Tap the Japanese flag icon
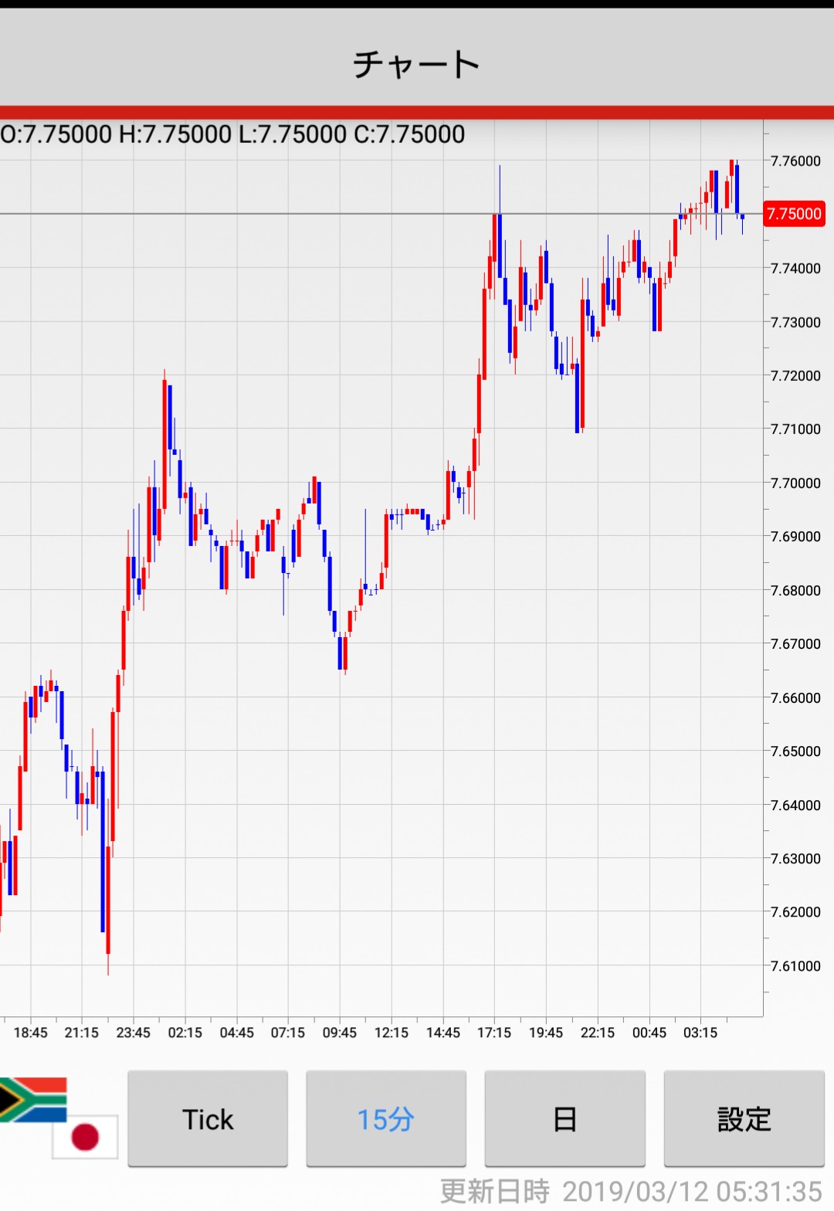The width and height of the screenshot is (834, 1211). (85, 1137)
